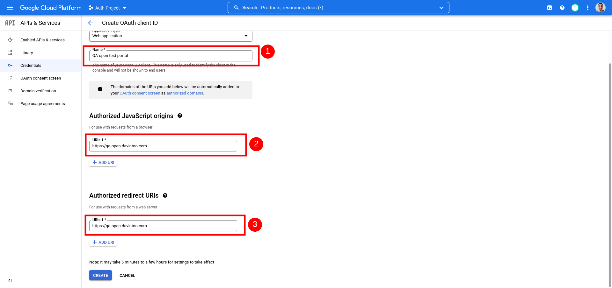612x288 pixels.
Task: Click the note about settings taking effect
Action: pyautogui.click(x=152, y=262)
